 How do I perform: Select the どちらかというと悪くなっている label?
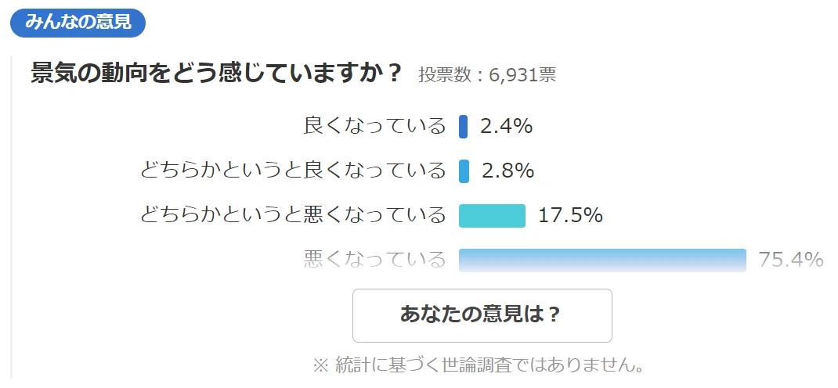pyautogui.click(x=293, y=216)
